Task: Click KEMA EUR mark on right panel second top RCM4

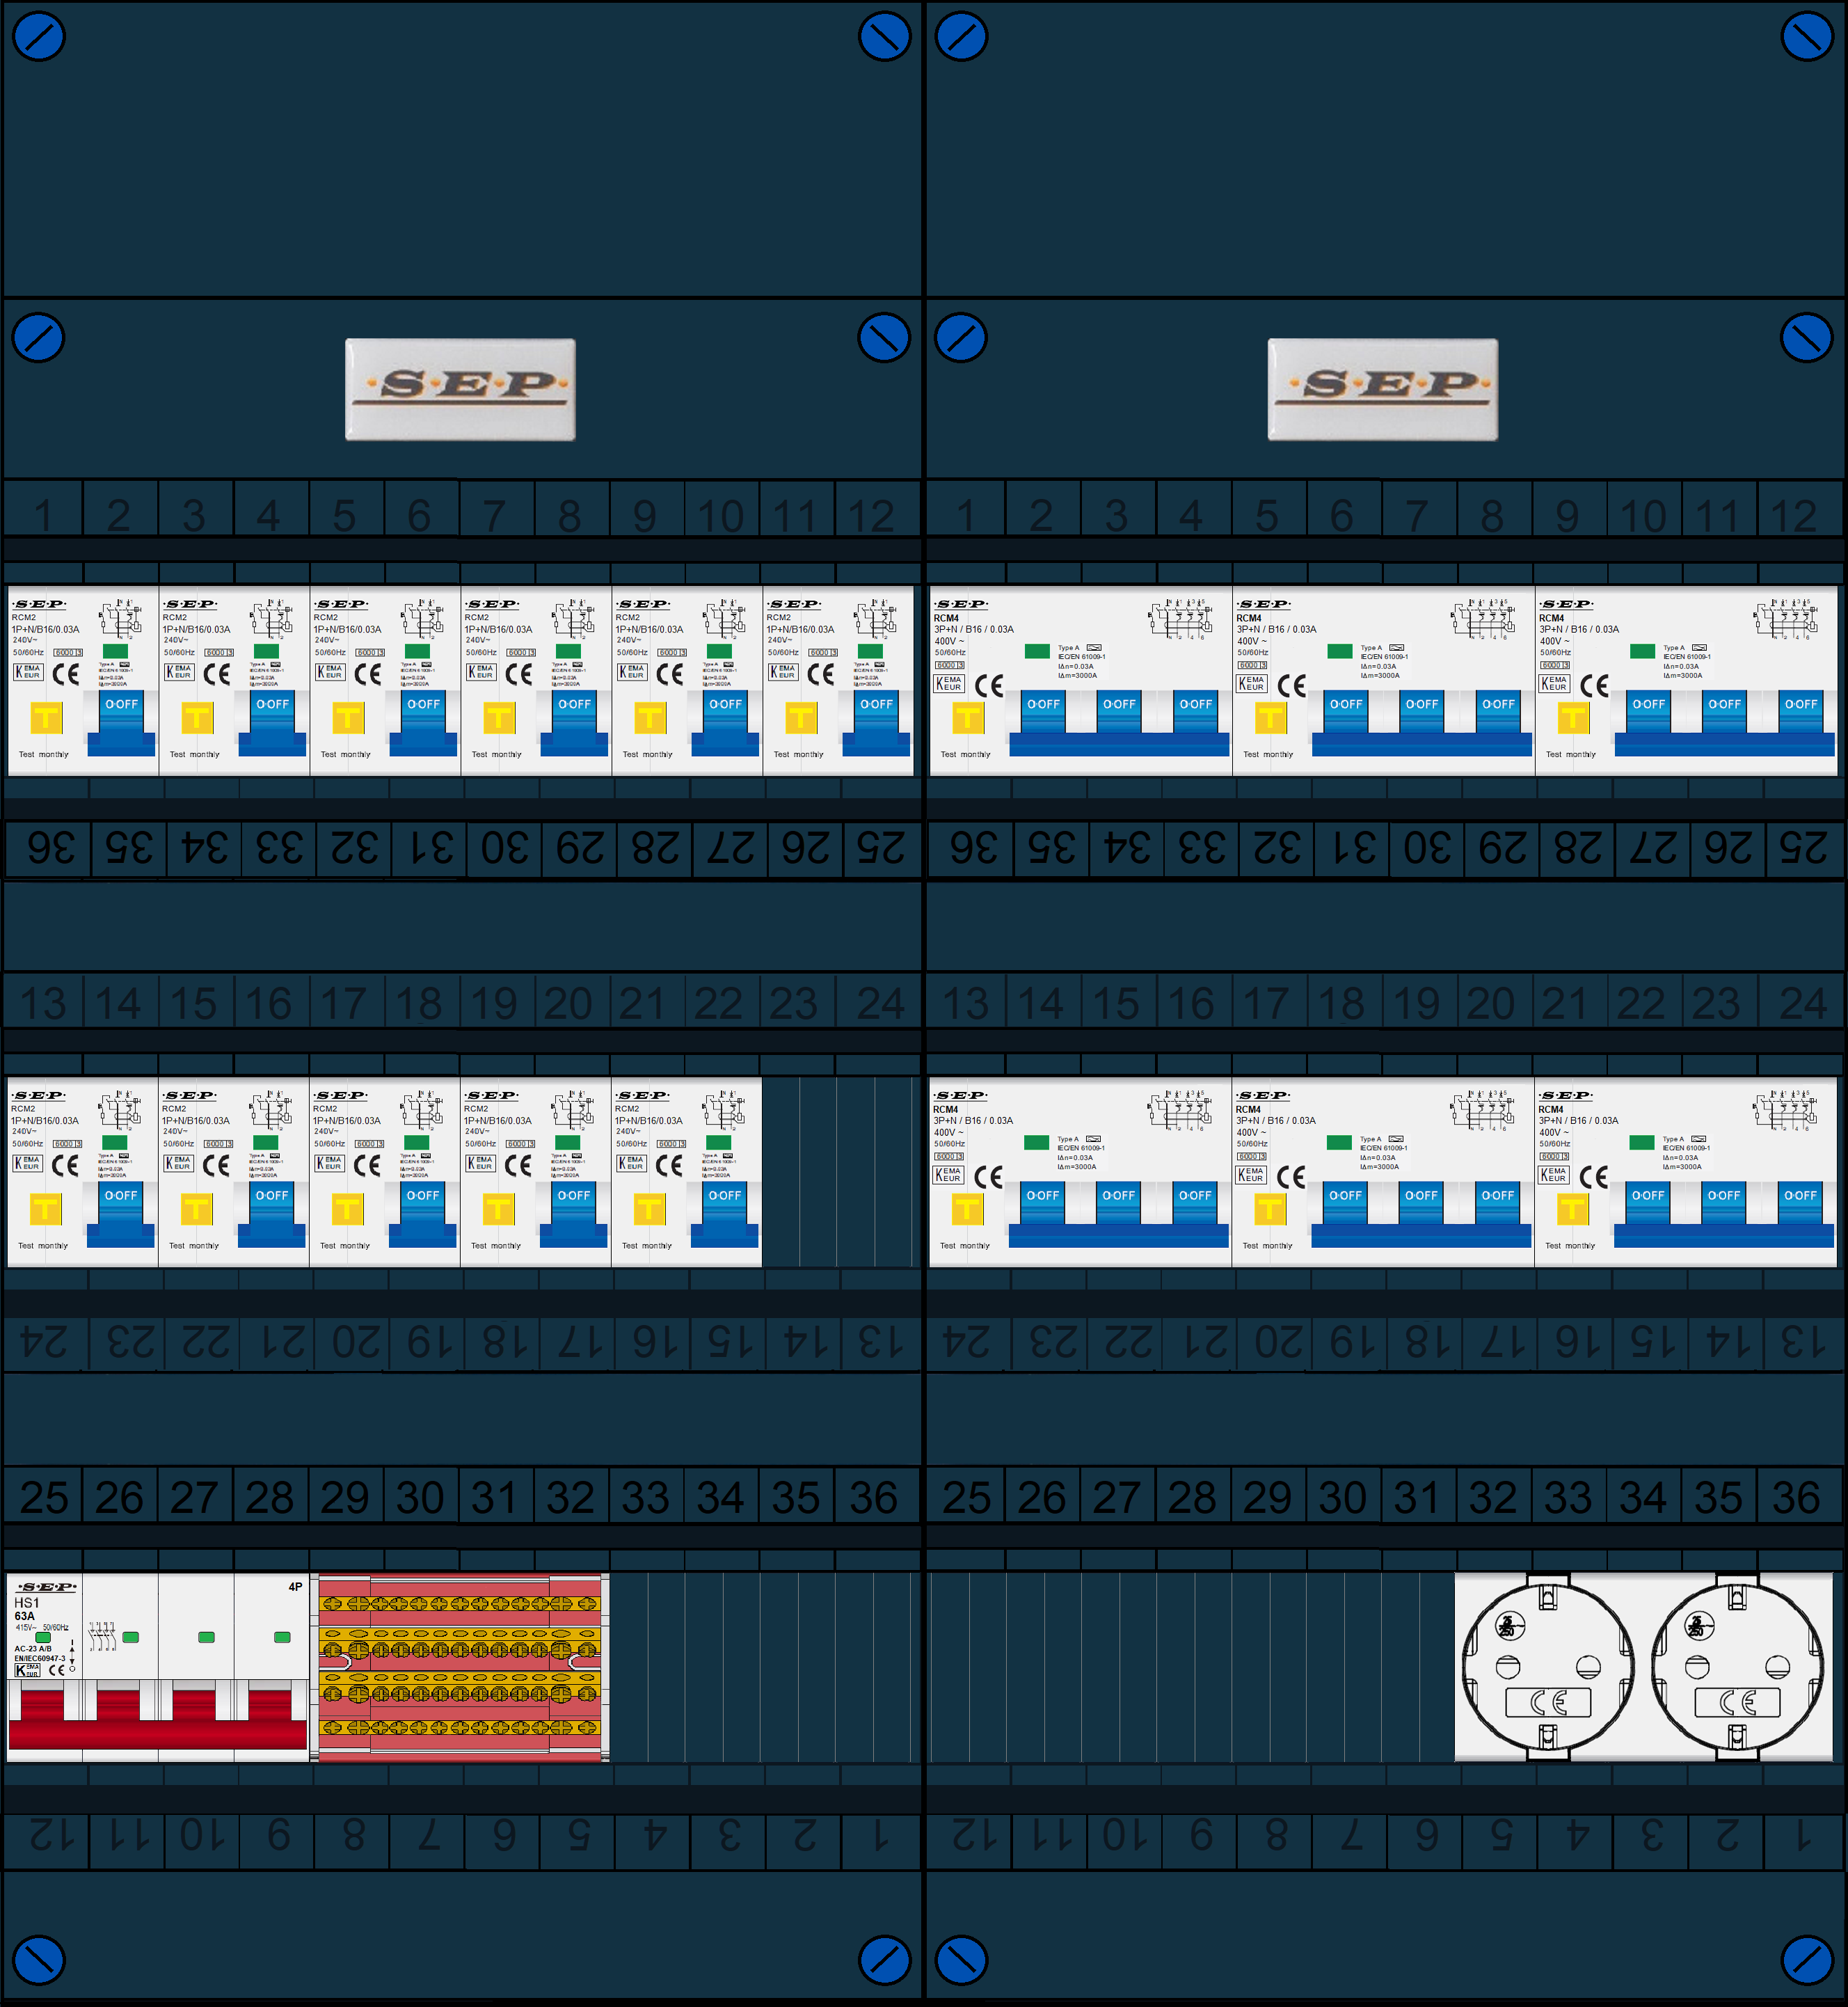Action: click(1252, 684)
